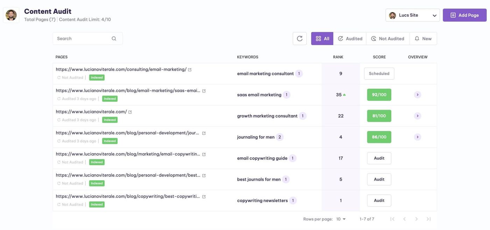Open rows per page dropdown showing 10
The height and width of the screenshot is (230, 490).
[x=341, y=219]
